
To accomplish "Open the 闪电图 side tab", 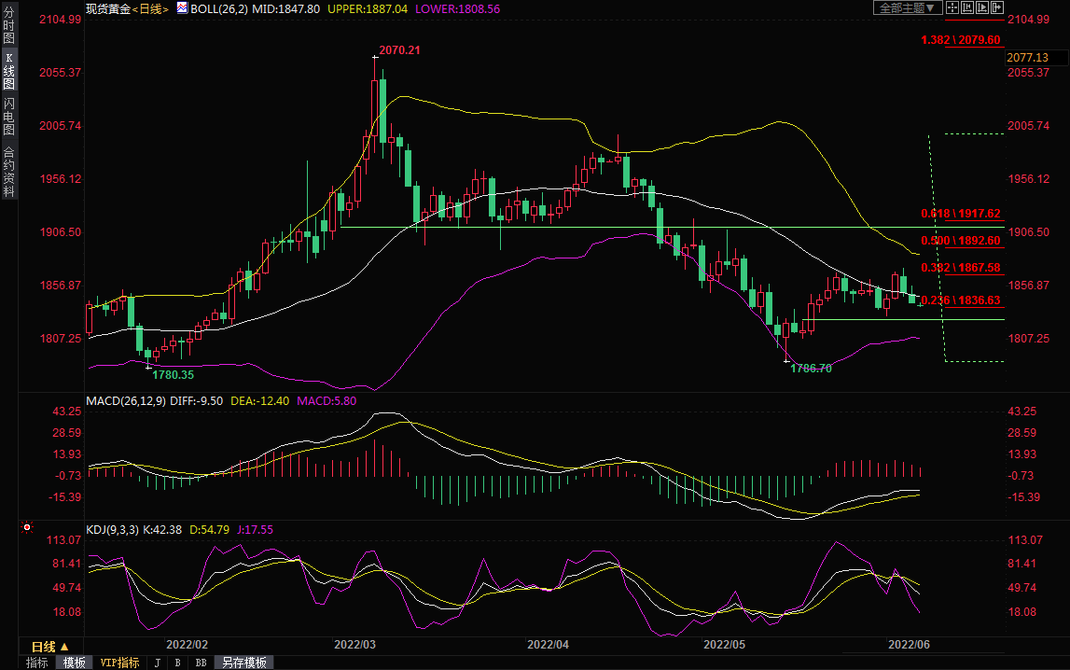I will 8,117.
